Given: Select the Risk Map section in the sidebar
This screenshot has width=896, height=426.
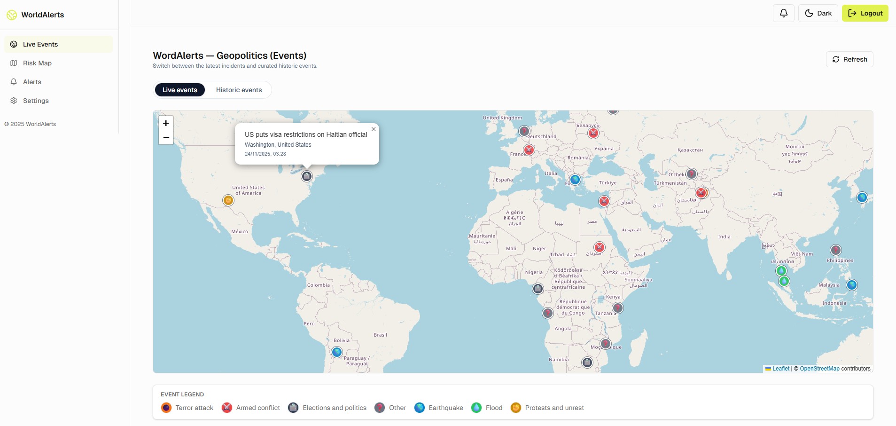Looking at the screenshot, I should 37,63.
